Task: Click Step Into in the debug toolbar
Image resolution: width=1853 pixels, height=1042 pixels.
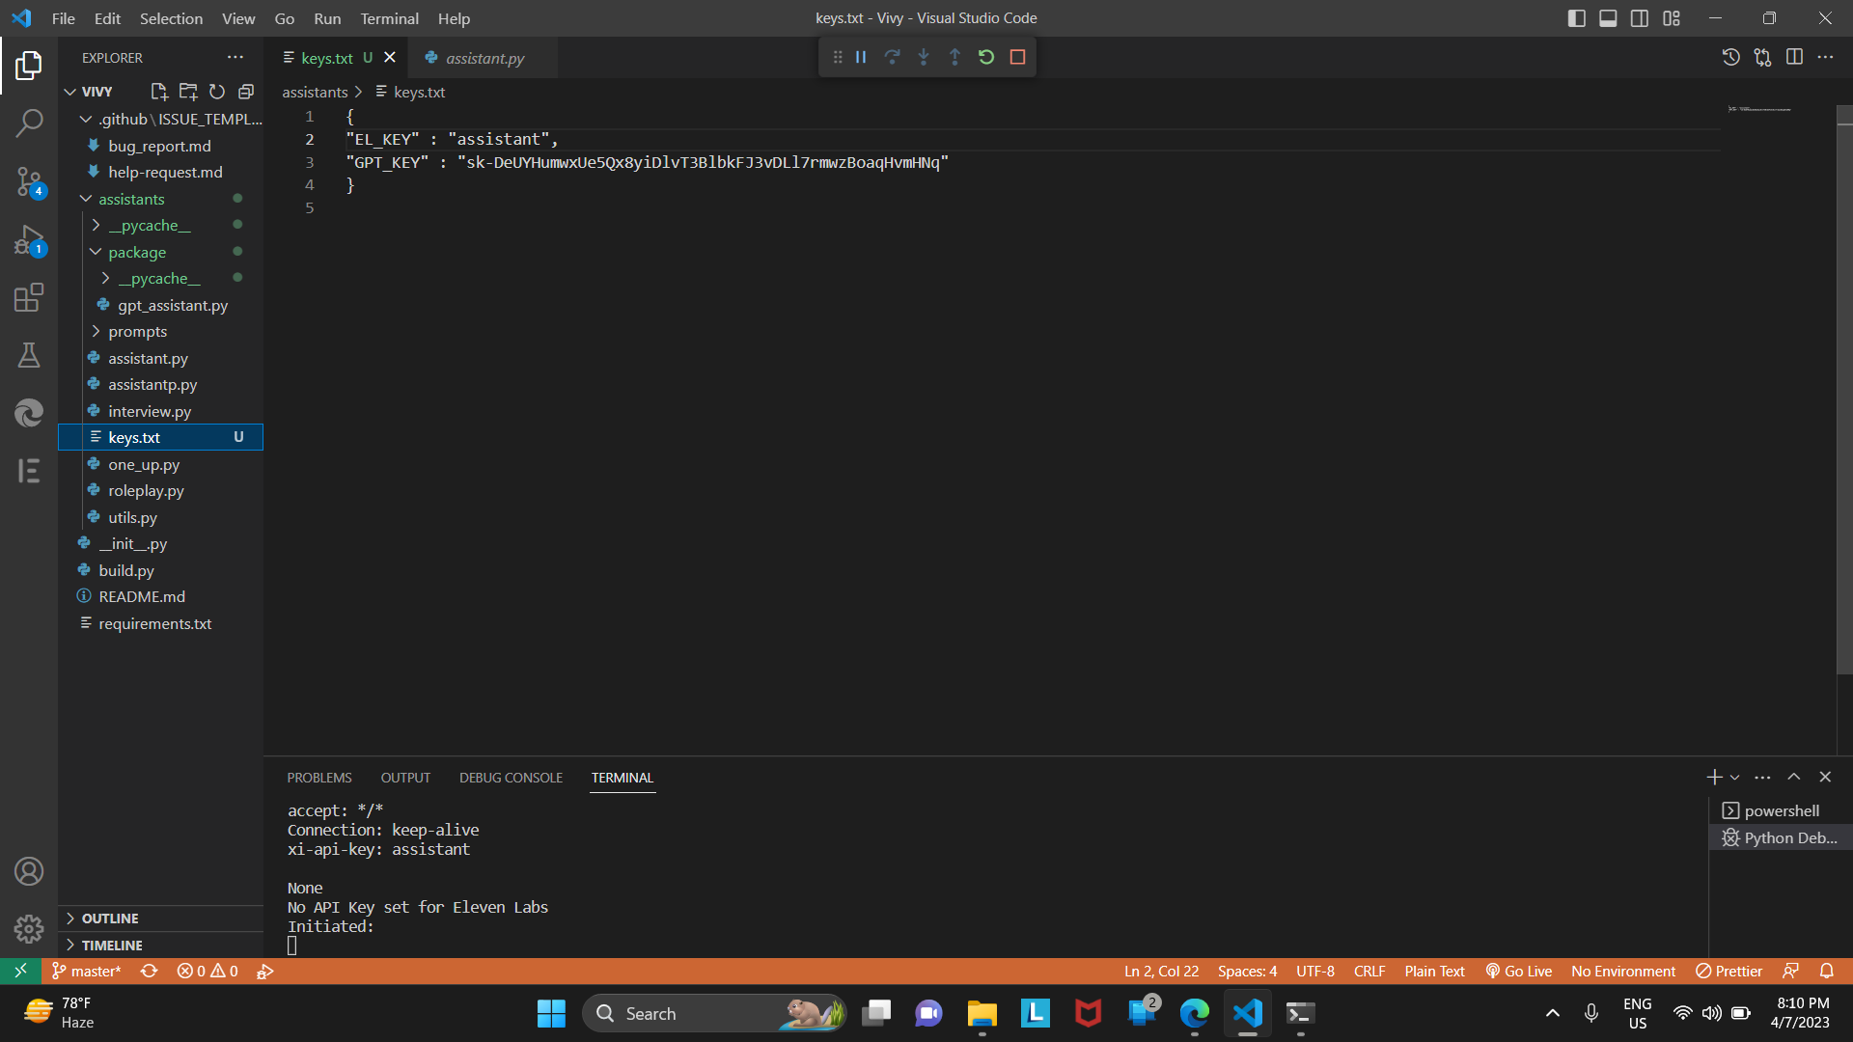Action: 924,57
